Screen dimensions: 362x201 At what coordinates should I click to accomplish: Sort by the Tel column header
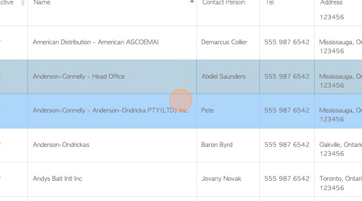pos(269,3)
